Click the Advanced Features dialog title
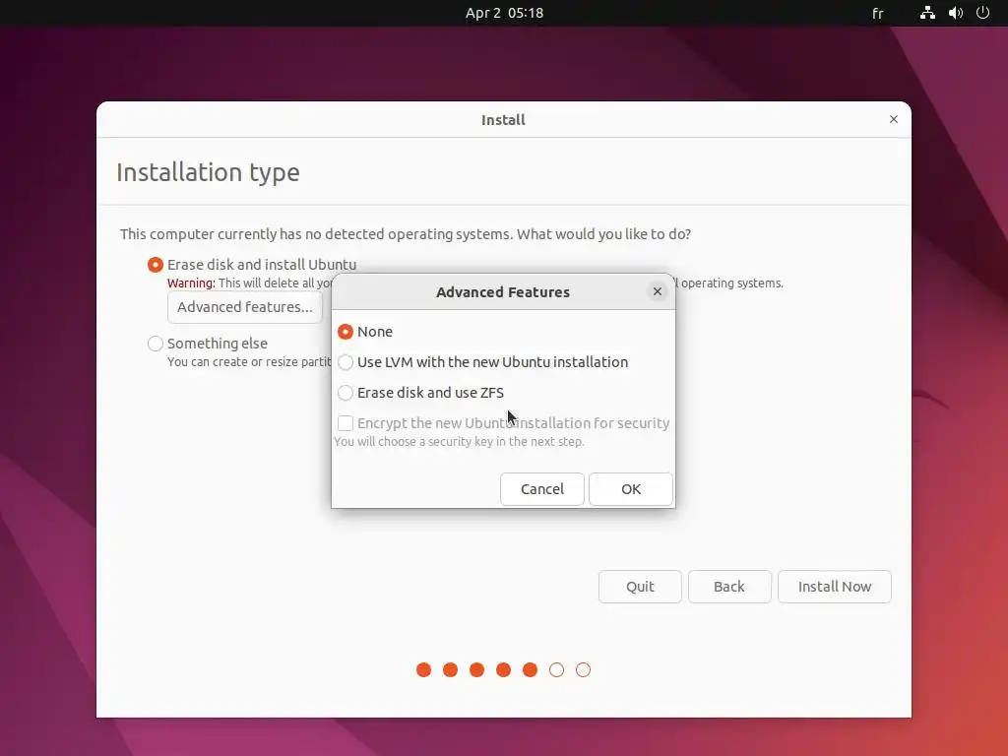The height and width of the screenshot is (756, 1008). pos(503,291)
